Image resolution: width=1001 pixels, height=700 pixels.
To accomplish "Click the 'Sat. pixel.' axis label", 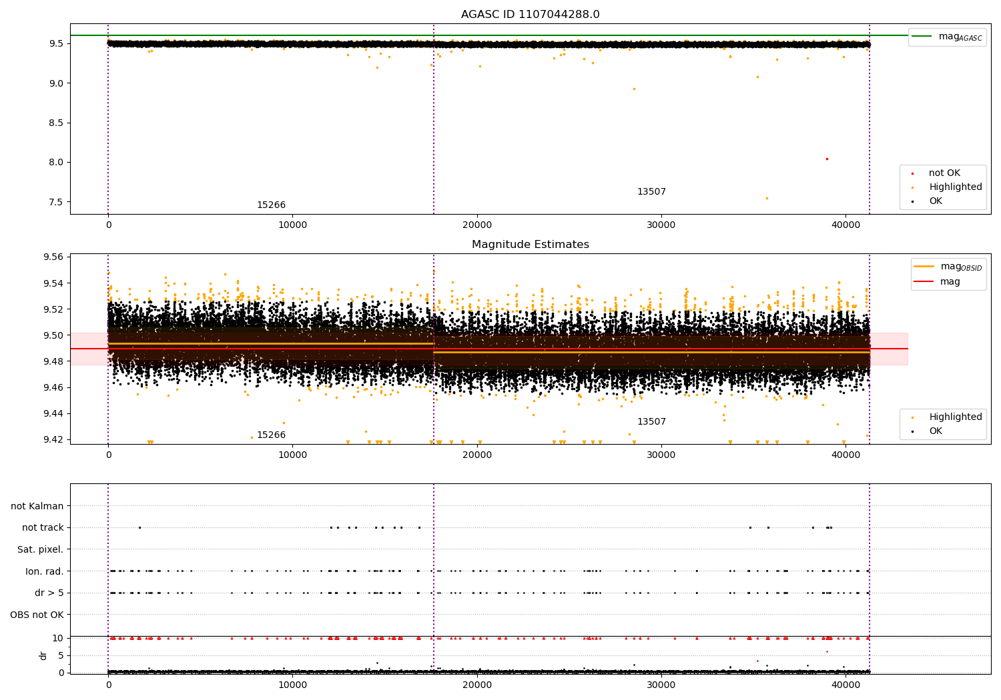I will pos(41,549).
